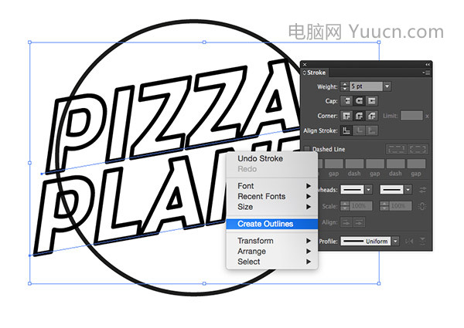Choose the Miter Join corner icon
The width and height of the screenshot is (464, 328).
[346, 116]
